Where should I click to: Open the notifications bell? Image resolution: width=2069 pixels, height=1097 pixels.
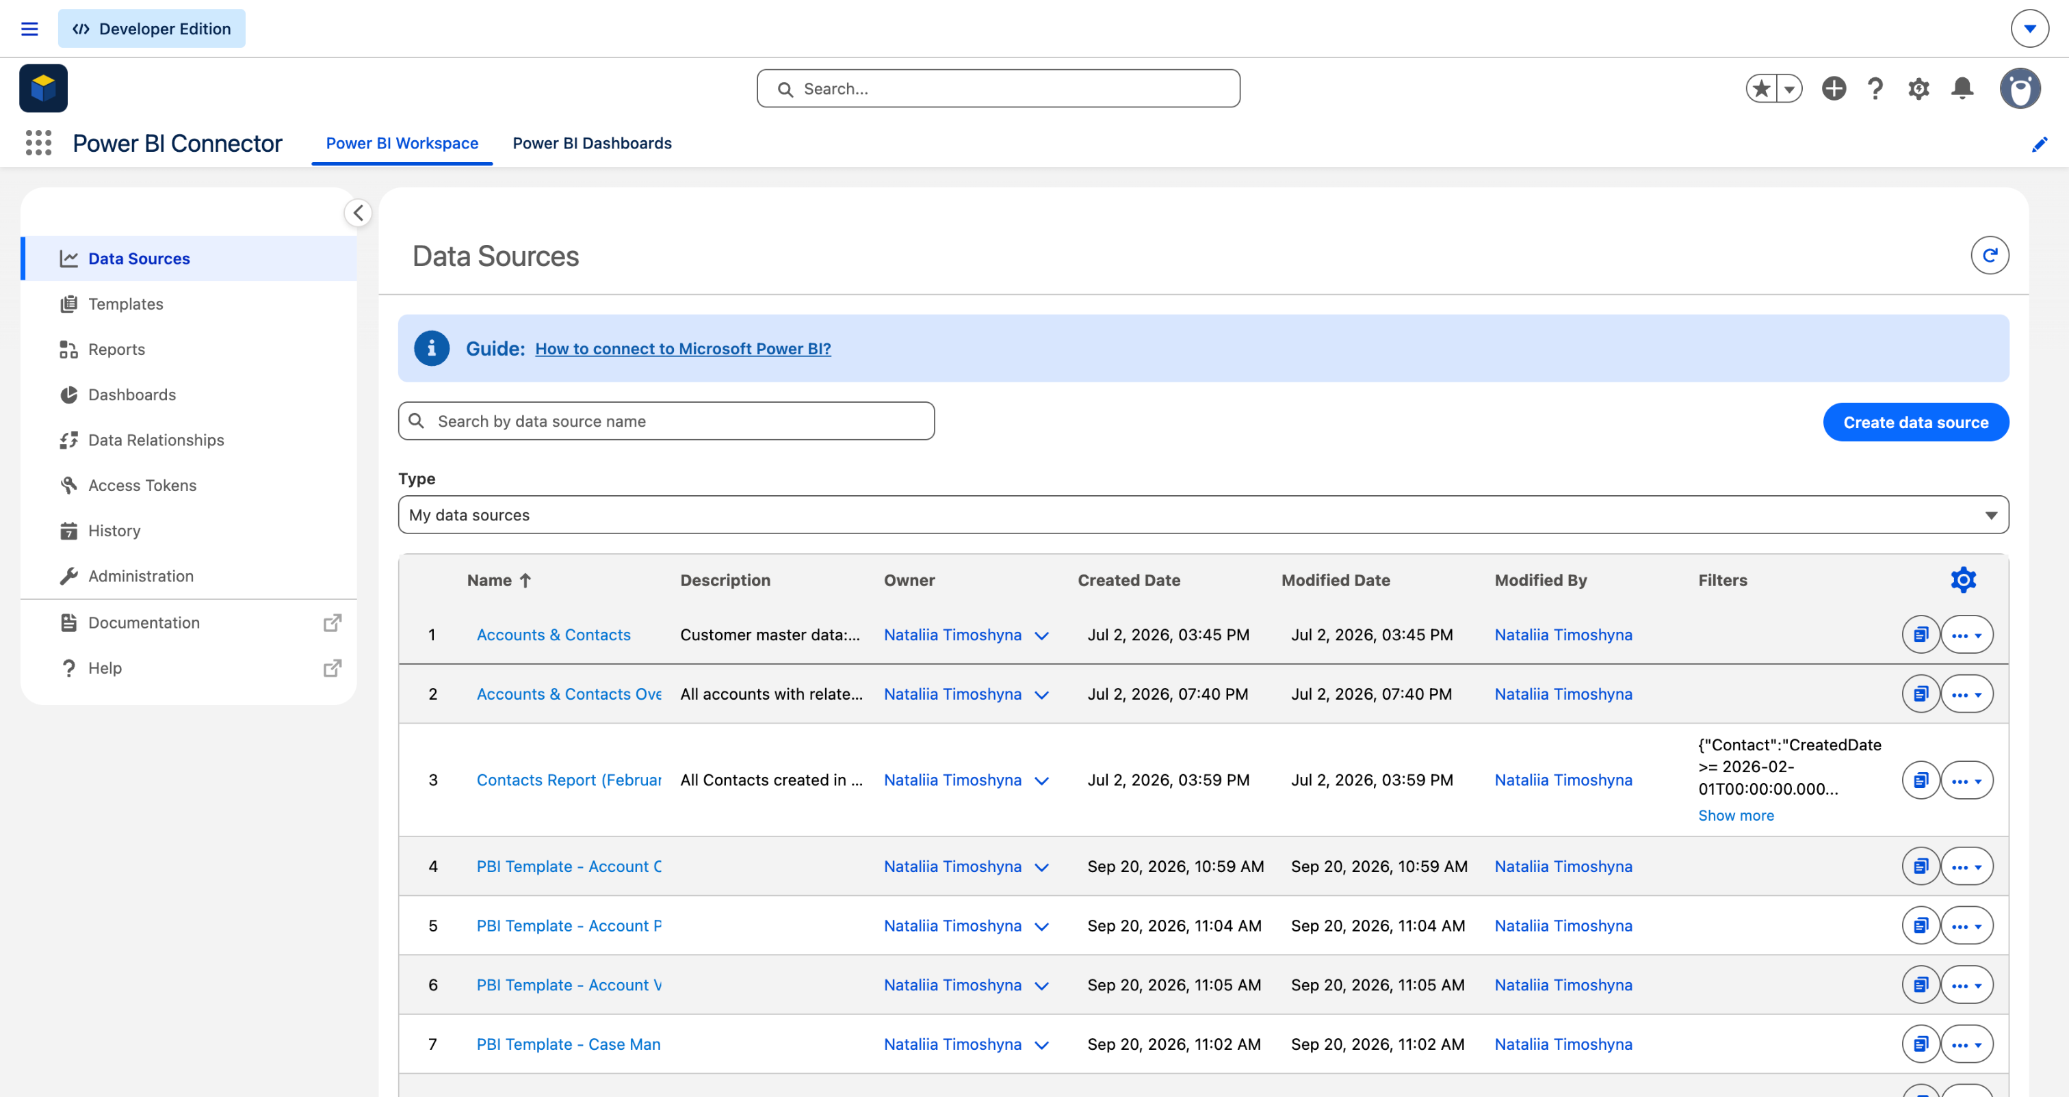(1962, 88)
